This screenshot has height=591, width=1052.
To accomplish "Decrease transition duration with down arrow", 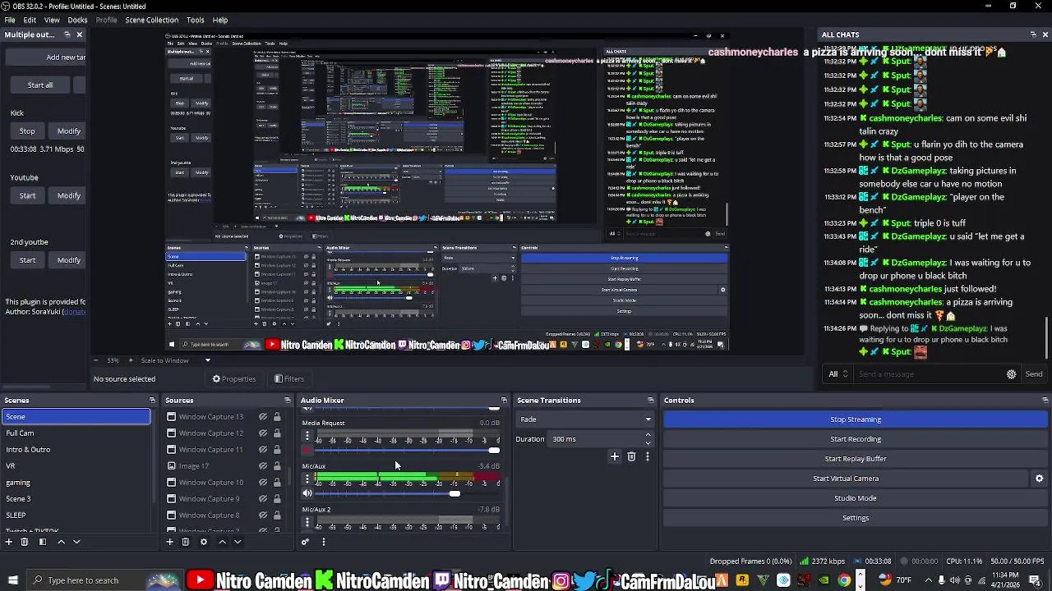I will [648, 443].
